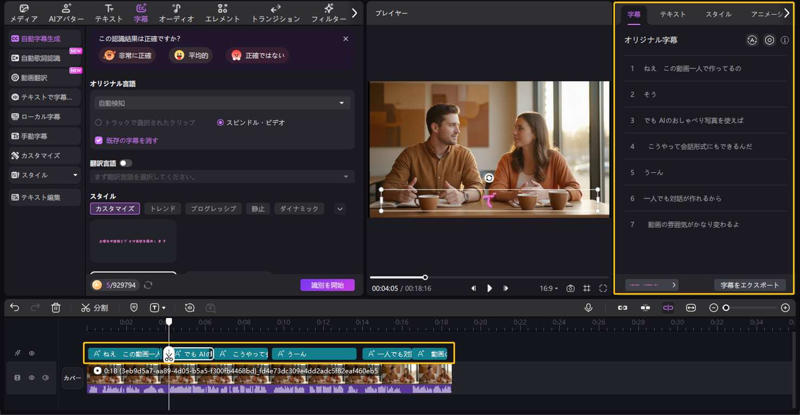Toggle the 翻訳言語 switch on

tap(126, 163)
